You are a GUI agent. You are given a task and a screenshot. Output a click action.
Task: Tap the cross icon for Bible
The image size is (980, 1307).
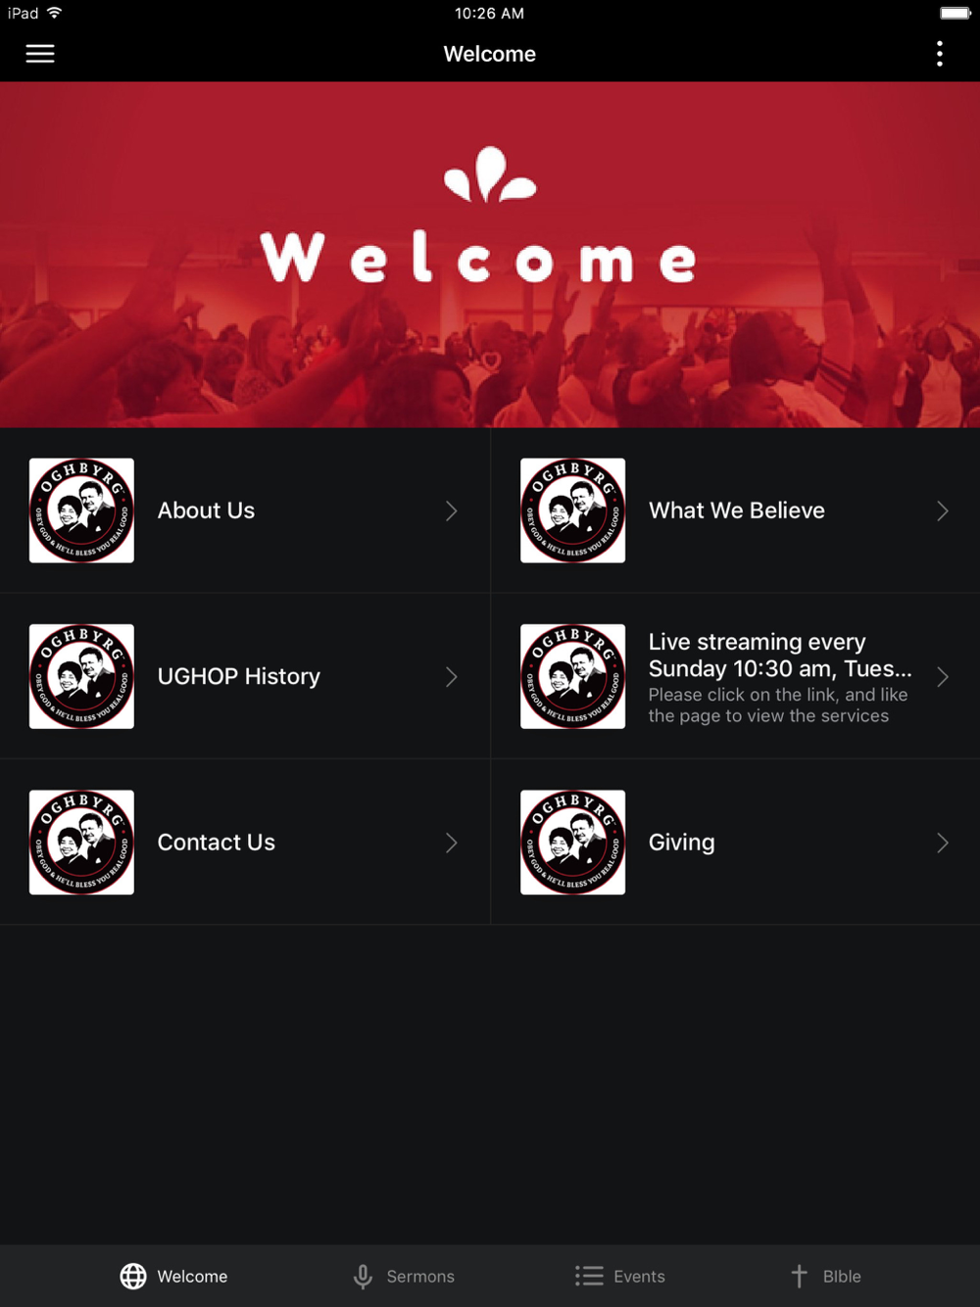click(x=799, y=1276)
